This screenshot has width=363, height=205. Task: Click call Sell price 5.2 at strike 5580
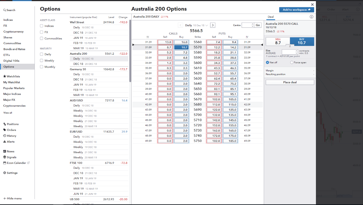pyautogui.click(x=165, y=53)
